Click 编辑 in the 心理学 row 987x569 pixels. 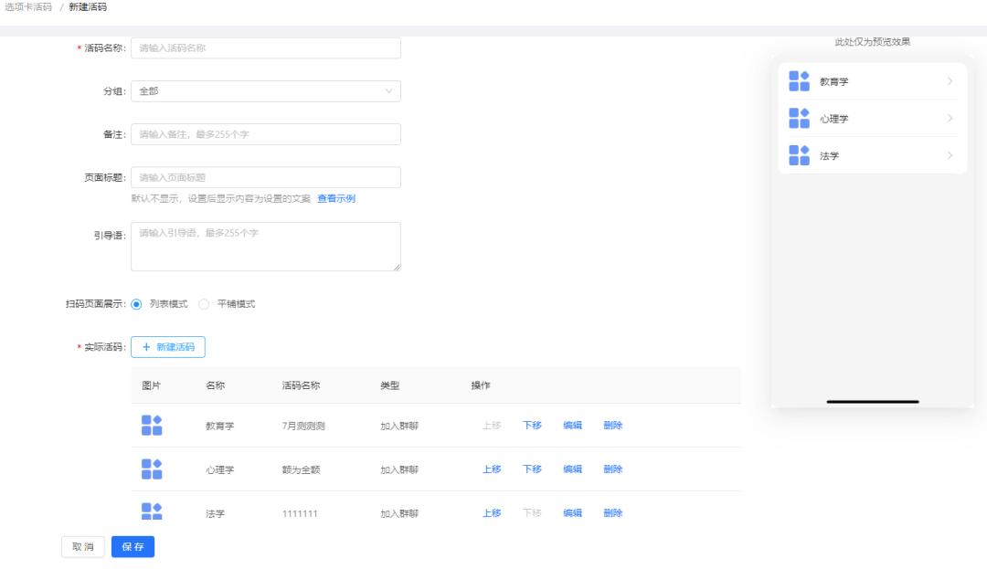tap(572, 469)
